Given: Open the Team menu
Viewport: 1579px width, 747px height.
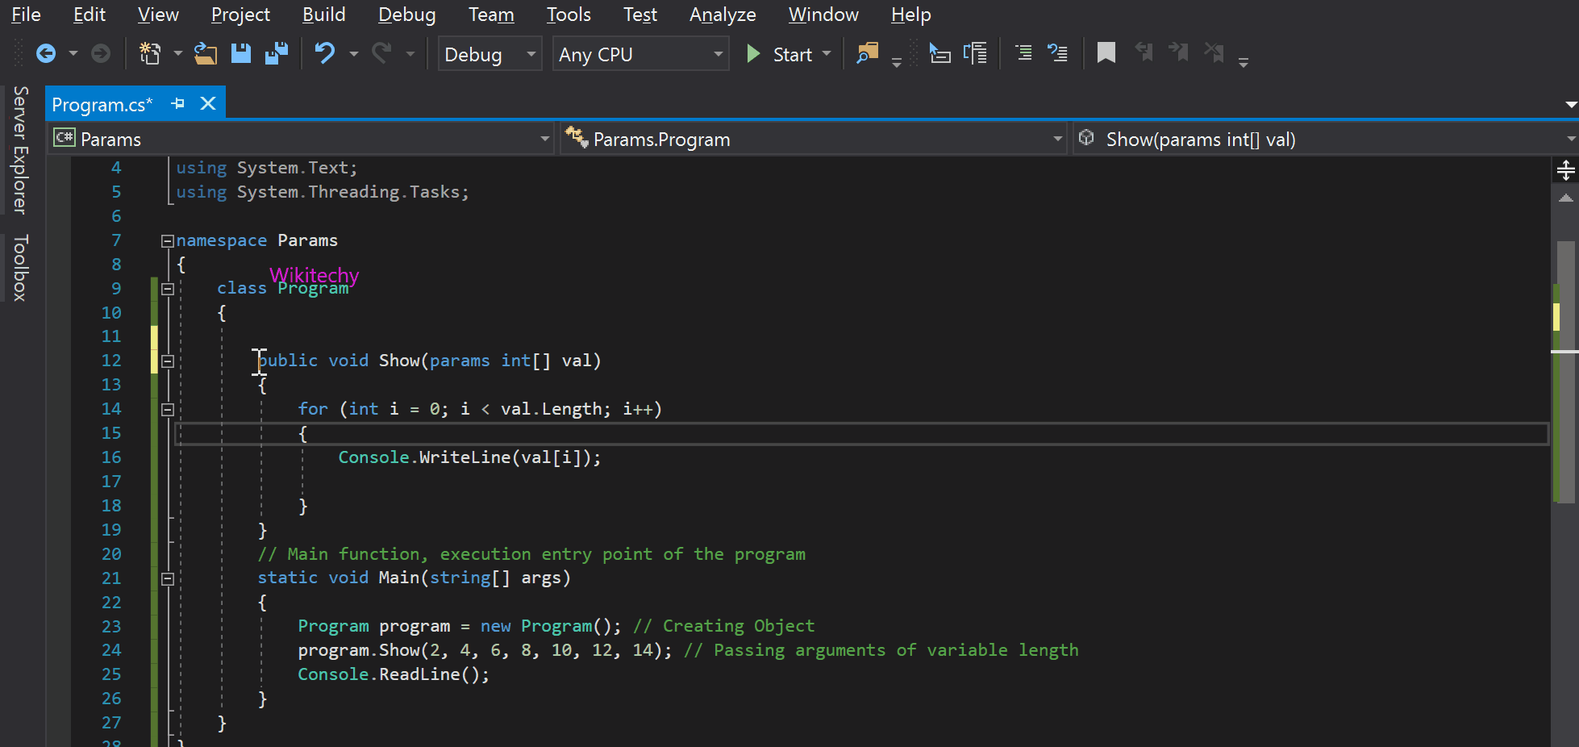Looking at the screenshot, I should pyautogui.click(x=491, y=15).
